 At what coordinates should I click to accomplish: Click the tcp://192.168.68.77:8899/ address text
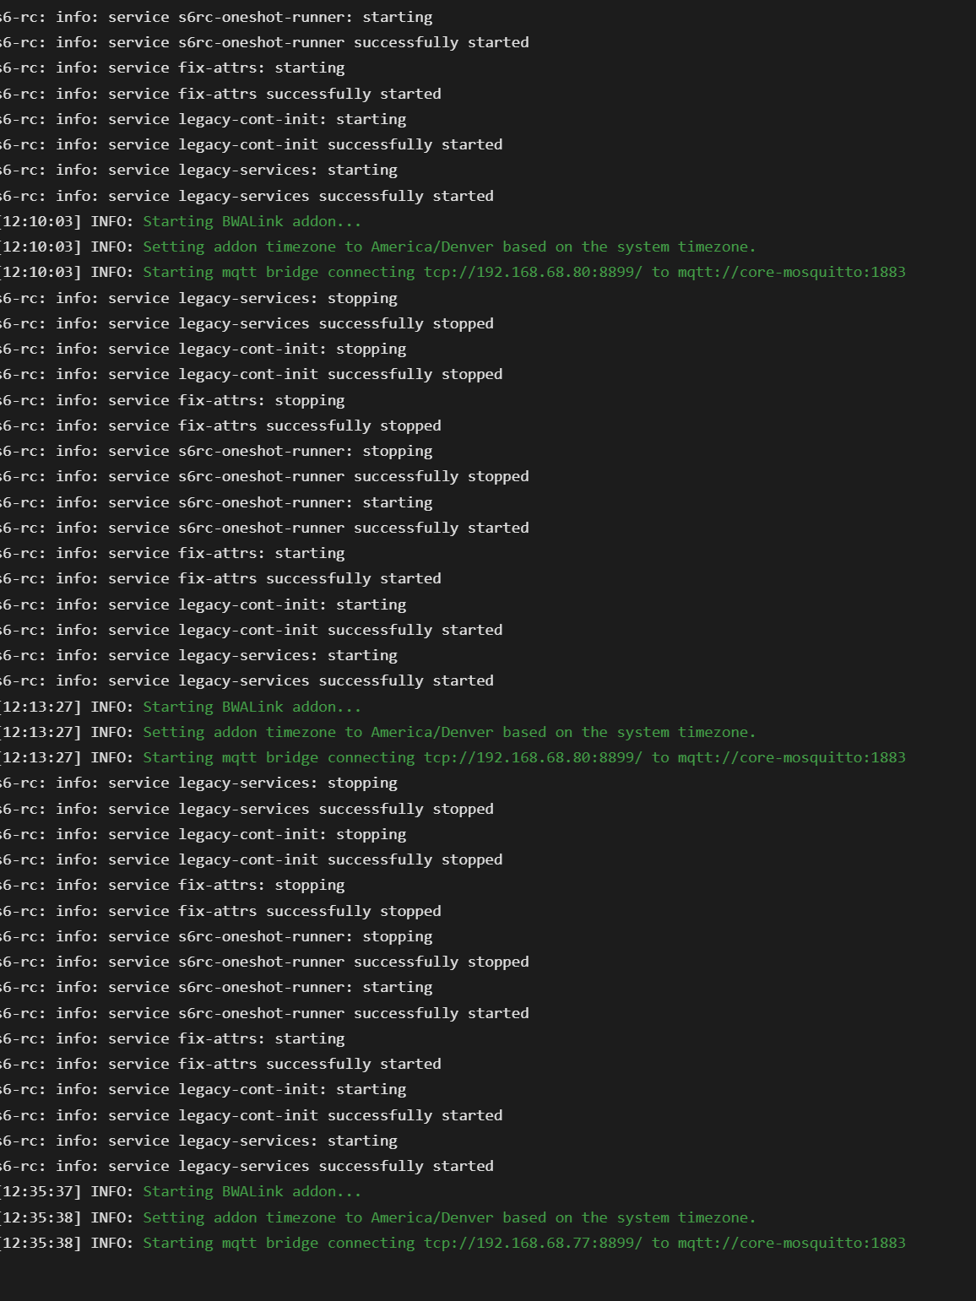pos(533,1243)
